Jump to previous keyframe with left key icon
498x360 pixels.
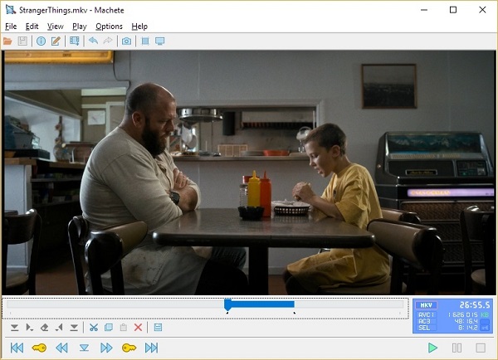(39, 348)
